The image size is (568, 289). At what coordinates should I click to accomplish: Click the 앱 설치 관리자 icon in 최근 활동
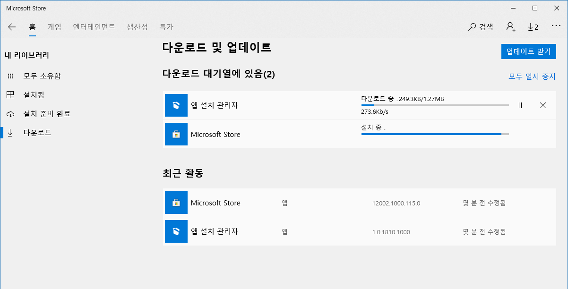pyautogui.click(x=176, y=231)
